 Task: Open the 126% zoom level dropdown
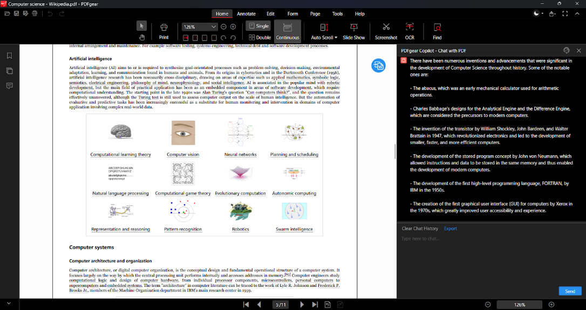pos(200,27)
